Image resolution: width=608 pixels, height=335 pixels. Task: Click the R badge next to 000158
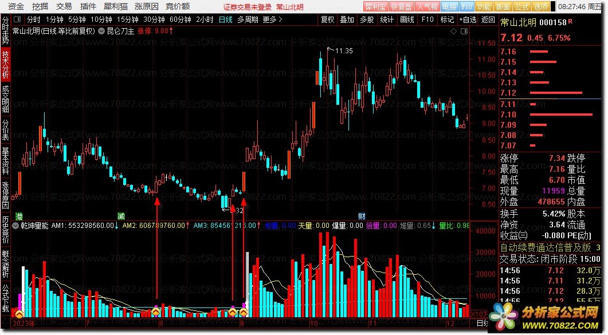point(570,22)
